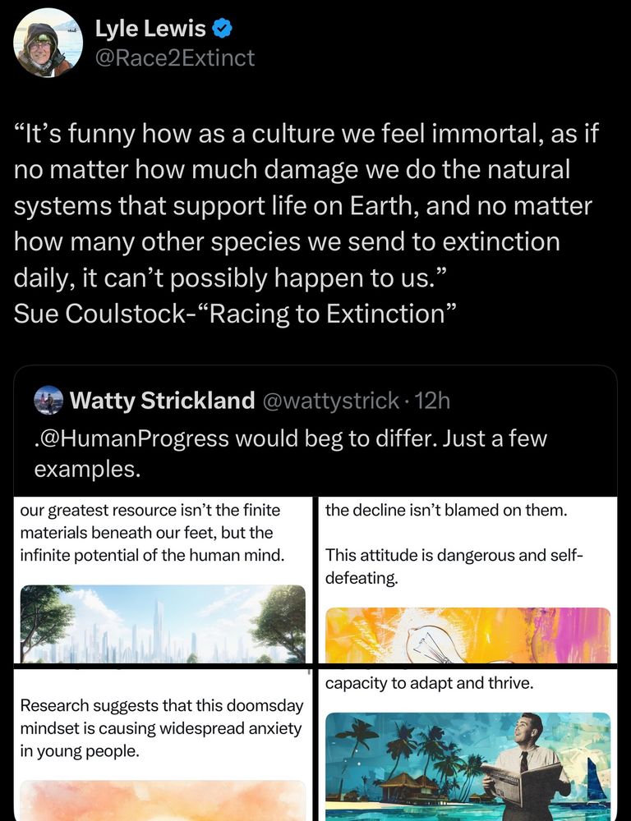This screenshot has width=631, height=821.
Task: Open the colorful lightbulb painting image
Action: click(468, 632)
